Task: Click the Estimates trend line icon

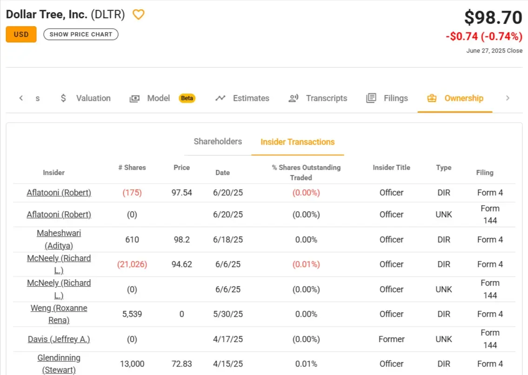Action: pyautogui.click(x=221, y=98)
